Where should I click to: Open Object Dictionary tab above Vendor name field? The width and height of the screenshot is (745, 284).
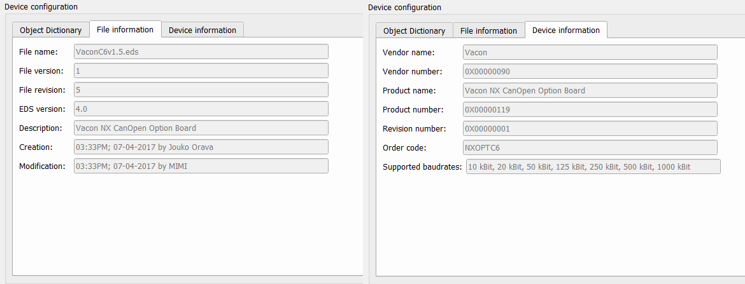pyautogui.click(x=414, y=31)
